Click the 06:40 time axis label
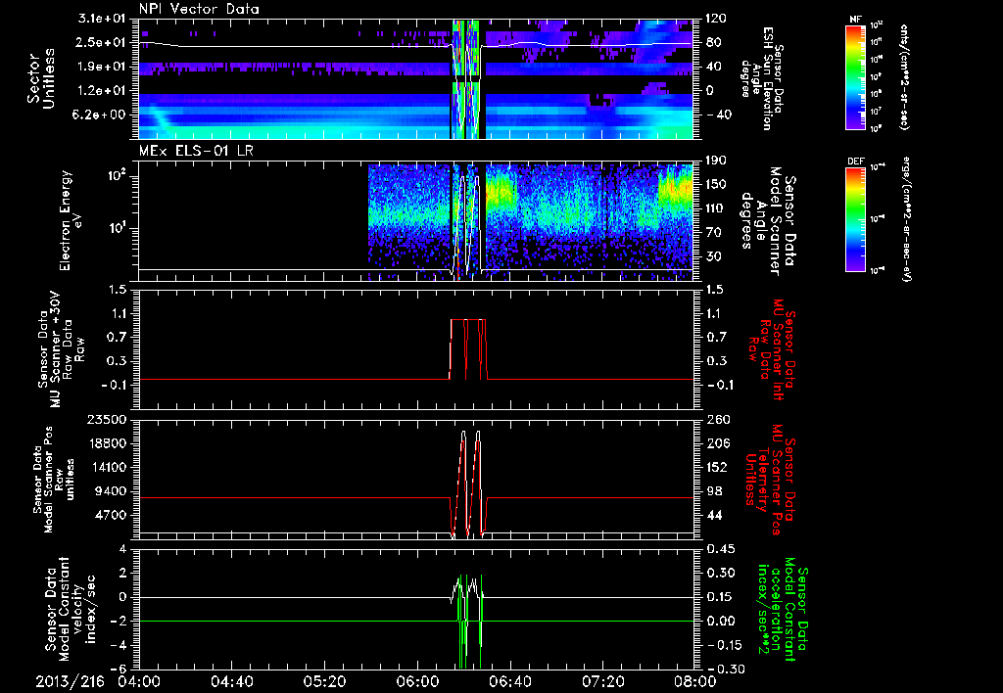1003x693 pixels. click(x=509, y=680)
